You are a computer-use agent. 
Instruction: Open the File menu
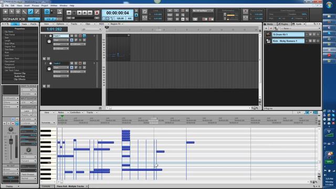(7, 6)
